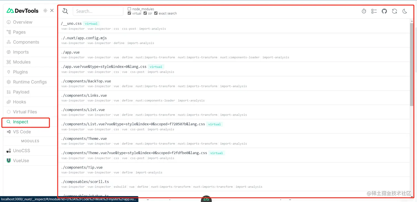Open the ./app.vue module
The height and width of the screenshot is (202, 417).
234,54
